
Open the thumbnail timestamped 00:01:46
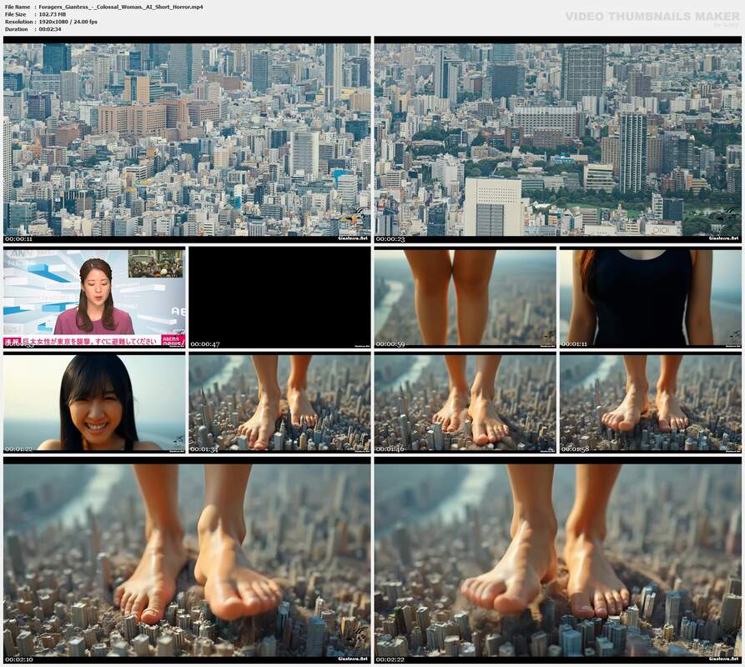[x=466, y=403]
